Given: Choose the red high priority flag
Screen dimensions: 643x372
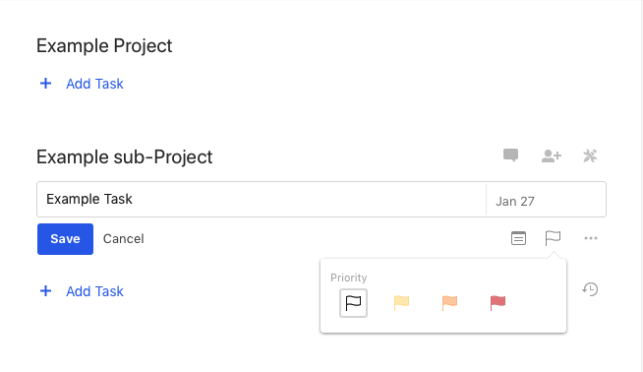Looking at the screenshot, I should [497, 303].
